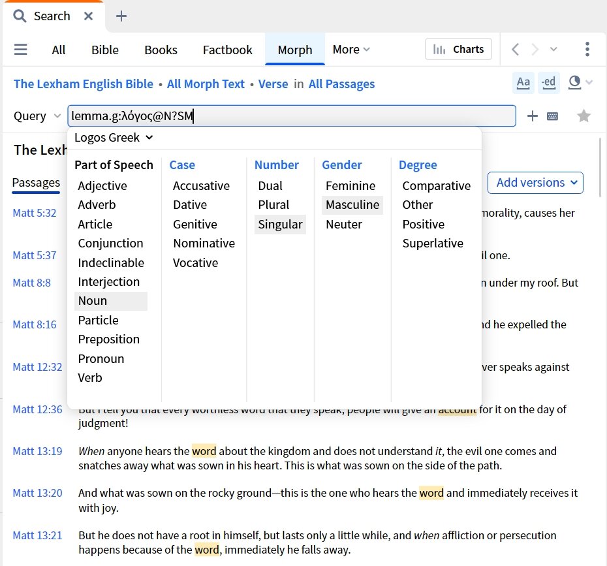This screenshot has width=607, height=566.
Task: Select the Morph search tab
Action: tap(295, 50)
